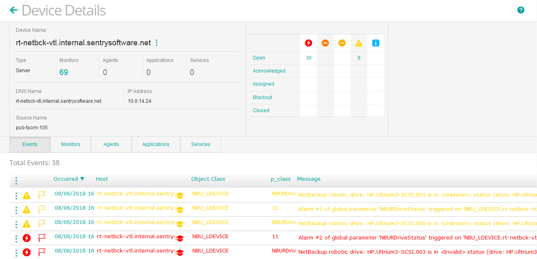537x259 pixels.
Task: Toggle the flag on the first critical event
Action: 41,236
